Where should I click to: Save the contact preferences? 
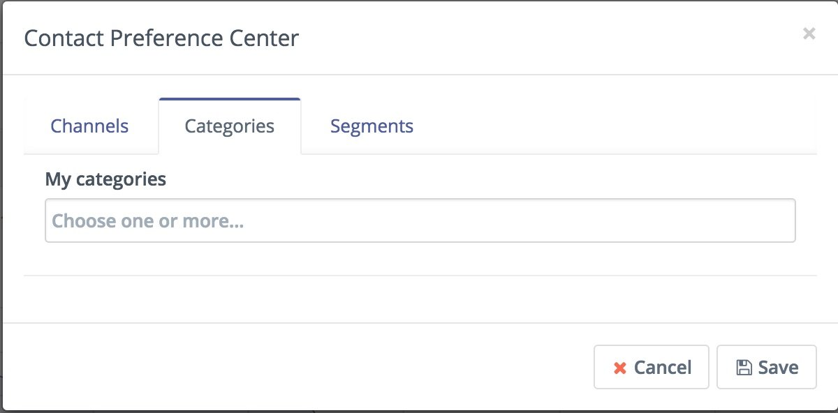tap(766, 367)
